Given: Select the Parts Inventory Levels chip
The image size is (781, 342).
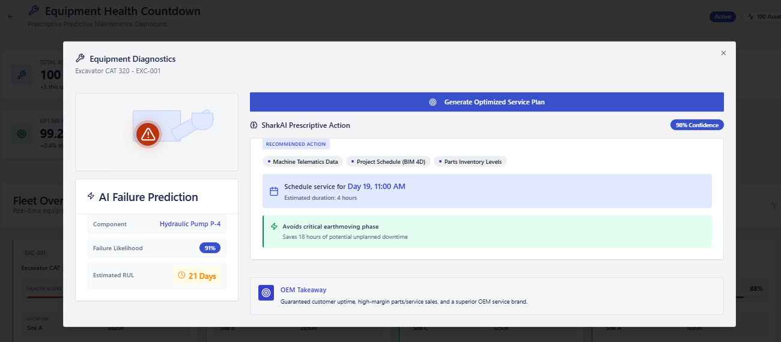Looking at the screenshot, I should click(x=470, y=161).
